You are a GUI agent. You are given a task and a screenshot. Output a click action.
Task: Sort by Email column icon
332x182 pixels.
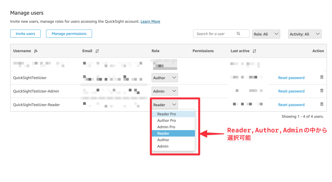pyautogui.click(x=97, y=51)
